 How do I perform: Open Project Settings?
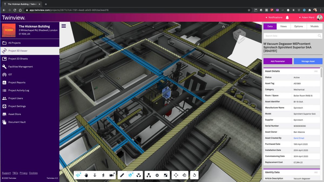30,106
